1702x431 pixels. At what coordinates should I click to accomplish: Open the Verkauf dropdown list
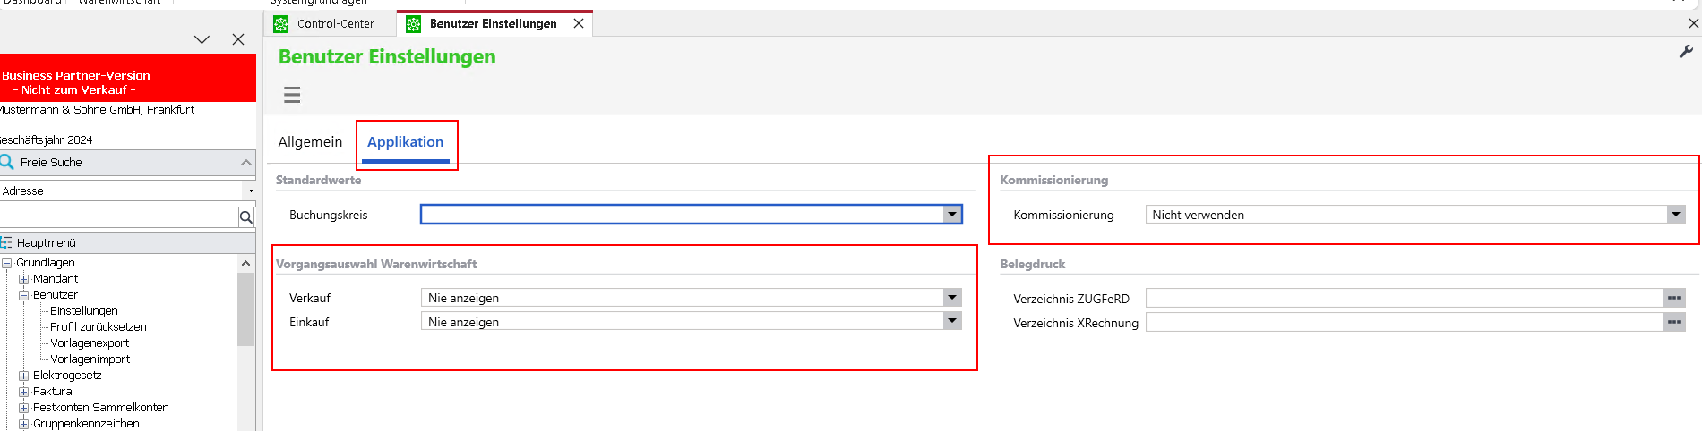[952, 298]
